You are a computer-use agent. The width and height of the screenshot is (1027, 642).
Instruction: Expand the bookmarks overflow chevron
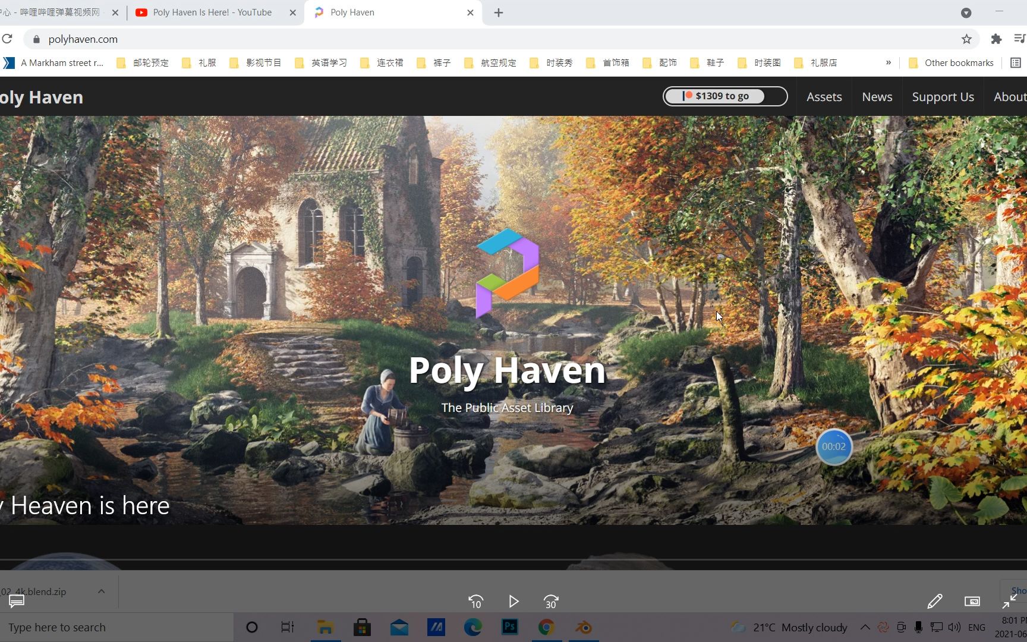click(889, 63)
